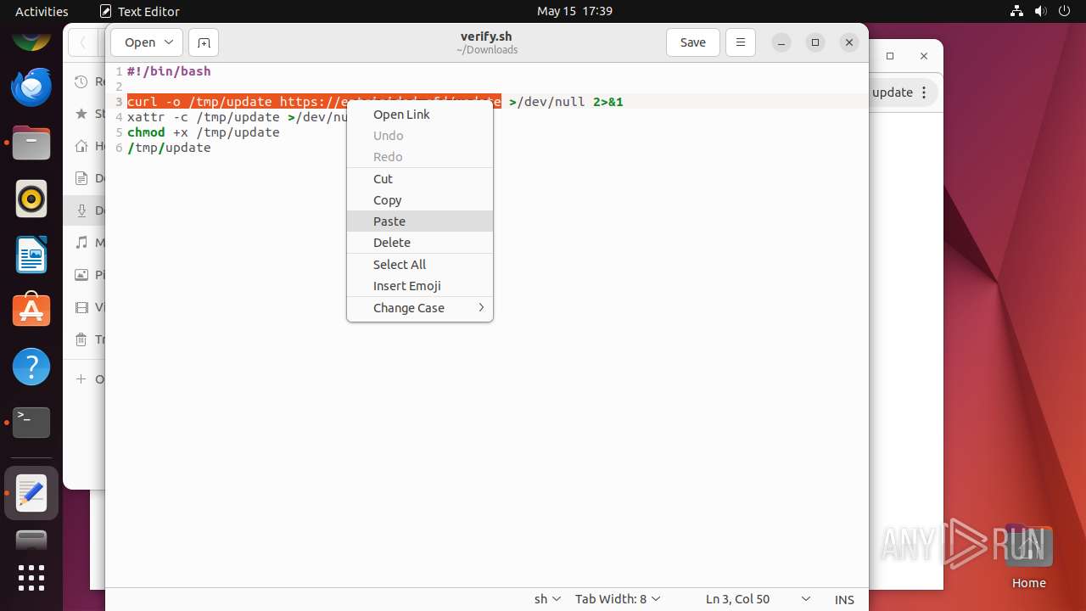Click the xattr -c line text
The width and height of the screenshot is (1086, 611).
[237, 117]
